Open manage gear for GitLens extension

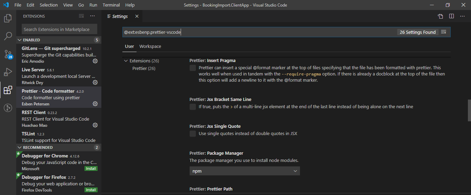click(95, 61)
